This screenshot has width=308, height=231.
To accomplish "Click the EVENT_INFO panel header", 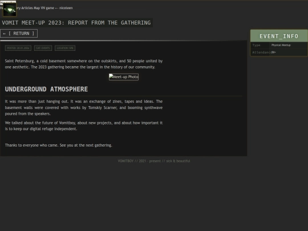I will (279, 36).
